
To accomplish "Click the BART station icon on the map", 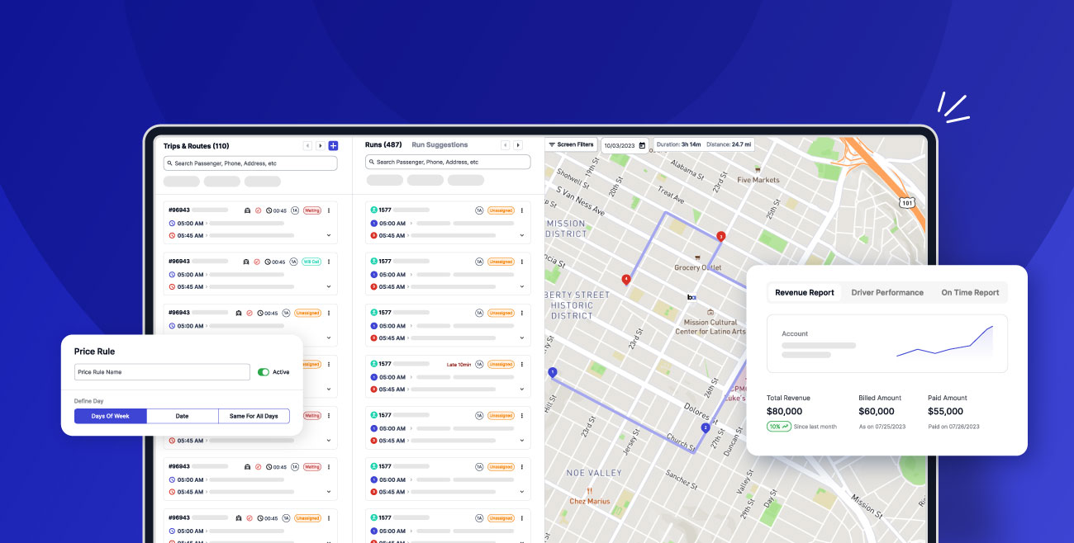I will coord(691,297).
